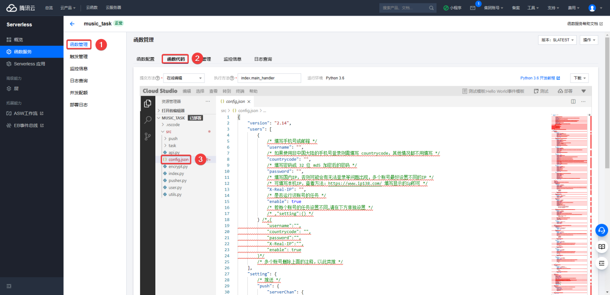The image size is (610, 295).
Task: Click the split editor icon
Action: pyautogui.click(x=573, y=102)
